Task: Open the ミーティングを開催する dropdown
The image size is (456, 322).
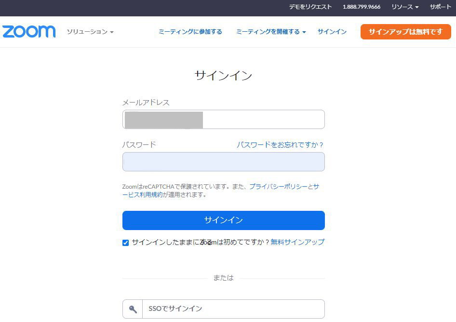Action: (x=270, y=32)
